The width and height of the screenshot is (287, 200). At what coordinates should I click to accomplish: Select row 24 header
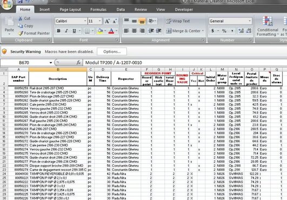(4, 174)
